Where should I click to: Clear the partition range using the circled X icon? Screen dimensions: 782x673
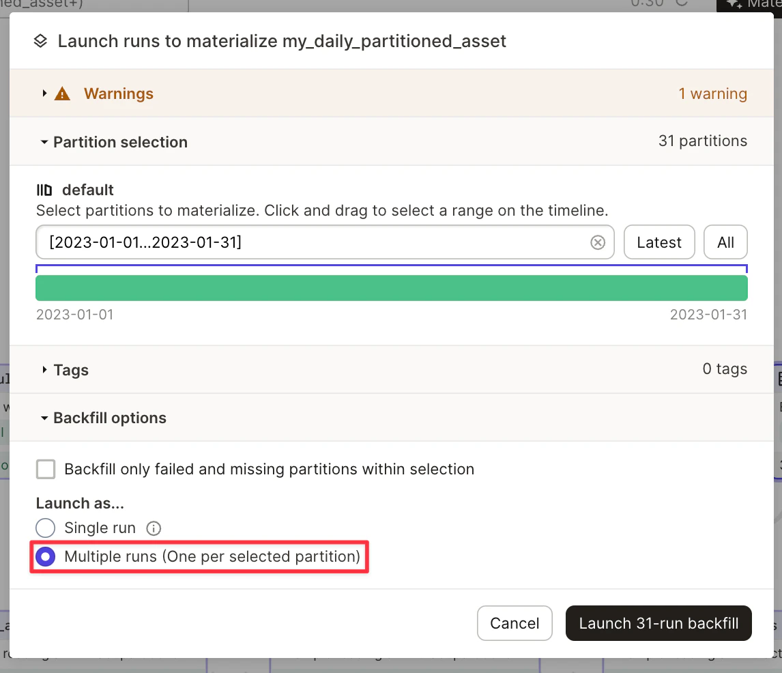click(598, 242)
